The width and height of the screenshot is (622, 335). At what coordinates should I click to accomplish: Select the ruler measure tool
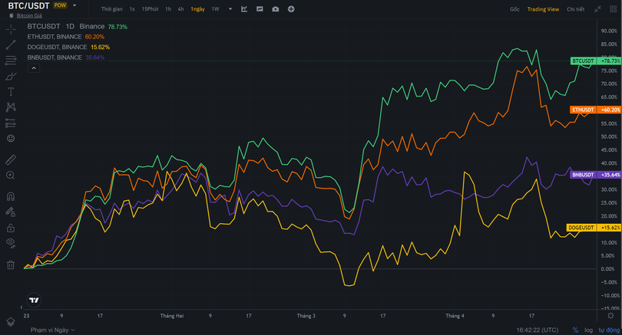[x=11, y=160]
